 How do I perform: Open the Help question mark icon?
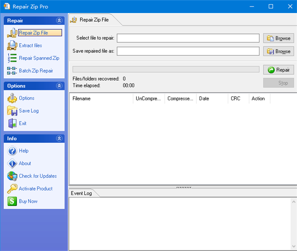click(x=12, y=151)
